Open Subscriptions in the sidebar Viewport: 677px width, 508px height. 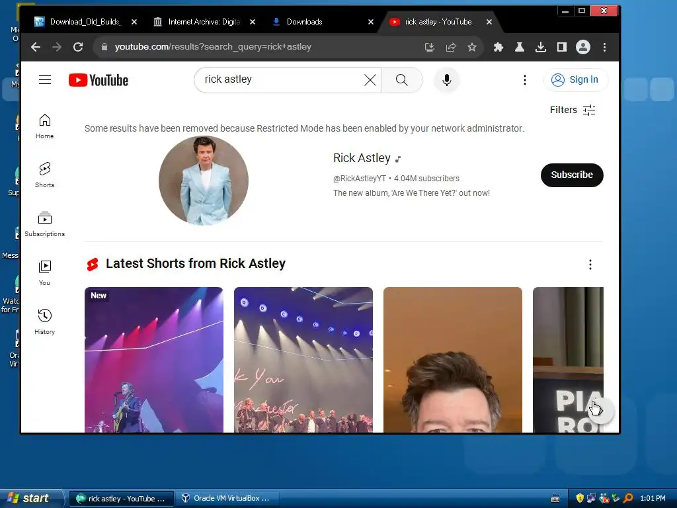pos(45,224)
